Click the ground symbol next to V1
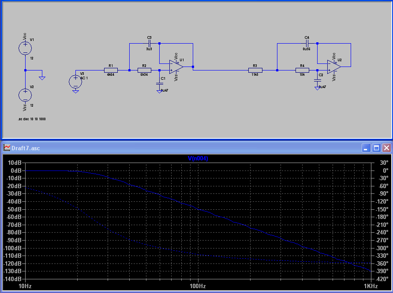The height and width of the screenshot is (293, 393). click(42, 78)
